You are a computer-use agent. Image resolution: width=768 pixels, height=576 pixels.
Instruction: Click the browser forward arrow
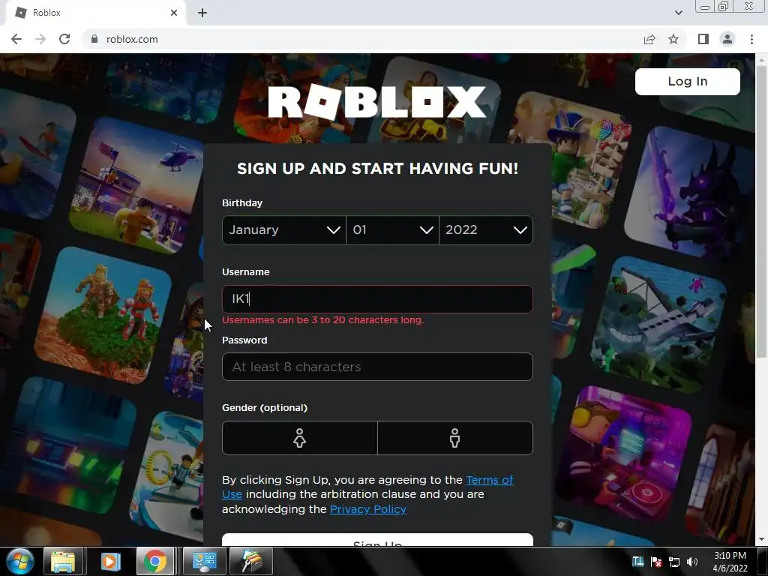click(40, 39)
